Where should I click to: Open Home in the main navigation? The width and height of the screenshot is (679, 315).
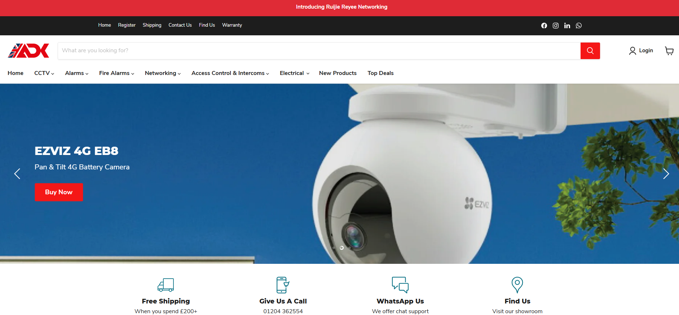(16, 73)
